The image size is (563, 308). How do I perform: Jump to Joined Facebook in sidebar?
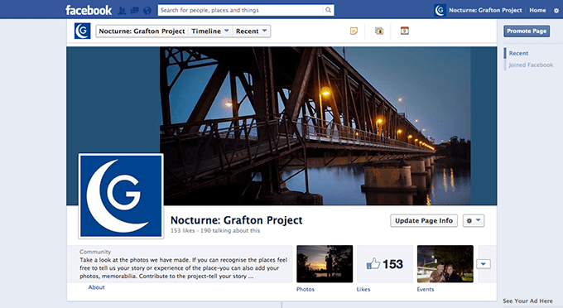pos(531,65)
